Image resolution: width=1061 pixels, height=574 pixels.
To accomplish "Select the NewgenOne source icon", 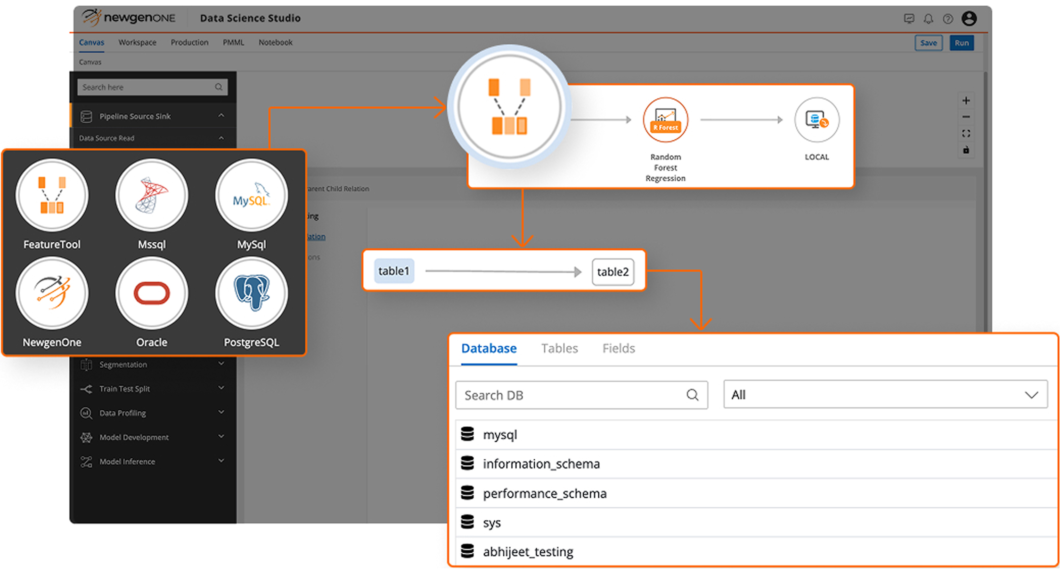I will pos(52,294).
